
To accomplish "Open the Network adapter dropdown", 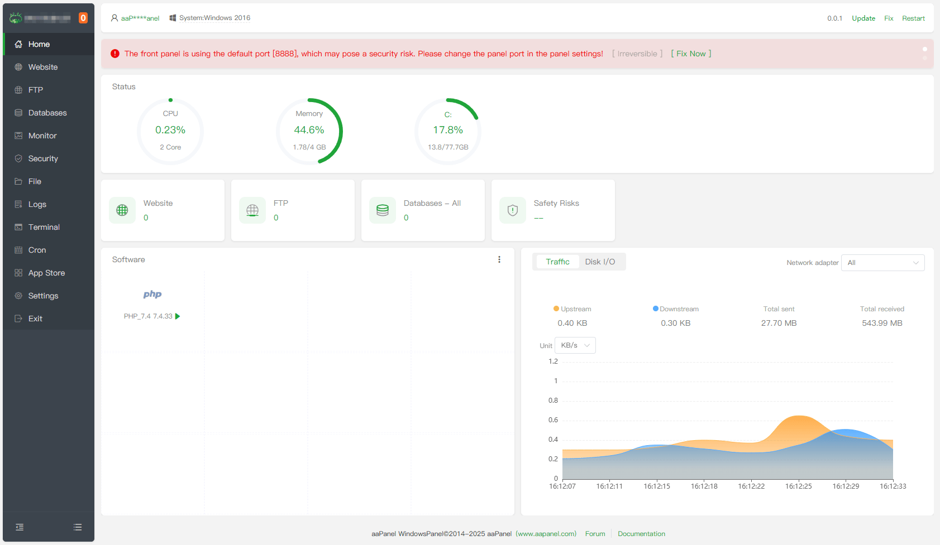I will coord(882,263).
